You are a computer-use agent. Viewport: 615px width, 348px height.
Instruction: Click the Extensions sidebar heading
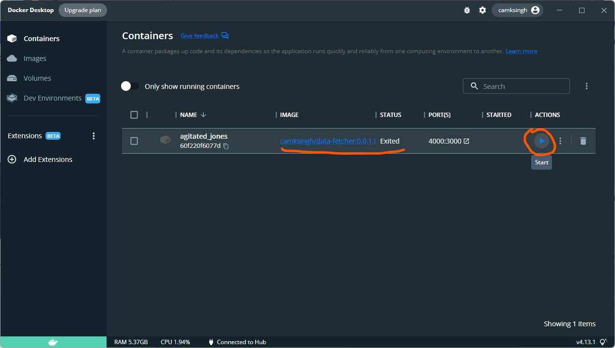[25, 136]
